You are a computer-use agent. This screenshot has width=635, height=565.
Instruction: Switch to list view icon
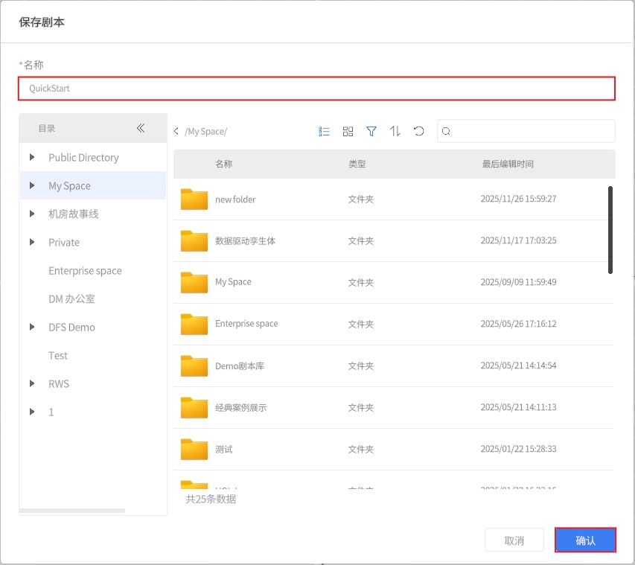(324, 131)
